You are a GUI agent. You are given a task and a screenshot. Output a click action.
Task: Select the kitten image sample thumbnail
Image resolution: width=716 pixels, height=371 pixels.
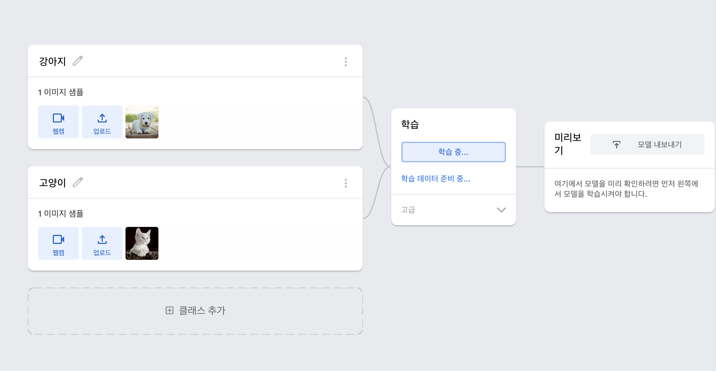pyautogui.click(x=142, y=243)
